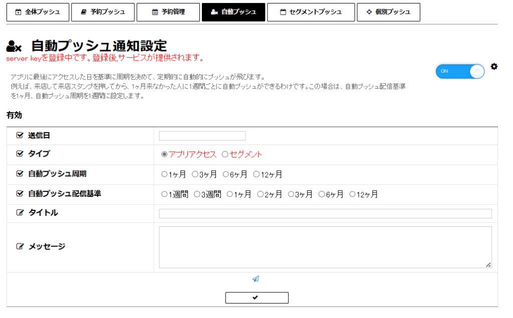The height and width of the screenshot is (318, 513).
Task: Click the edit icon beside メッセージ
Action: pyautogui.click(x=20, y=246)
